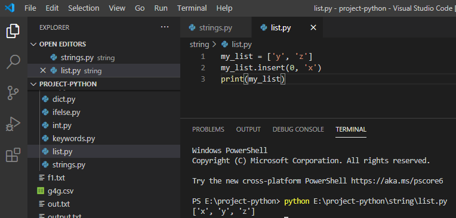
Task: Open the Explorer view in activity bar
Action: [x=13, y=31]
